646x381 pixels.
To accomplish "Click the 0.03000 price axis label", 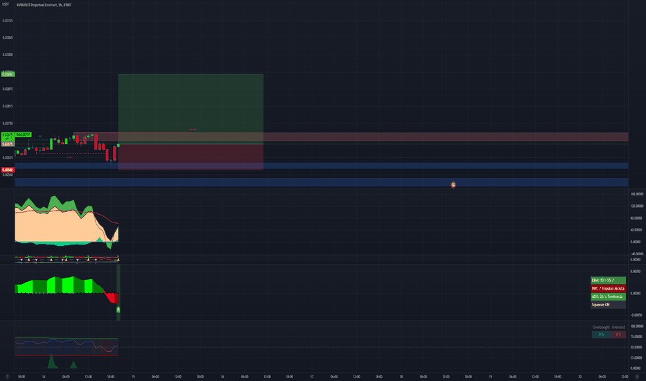I will pos(8,55).
